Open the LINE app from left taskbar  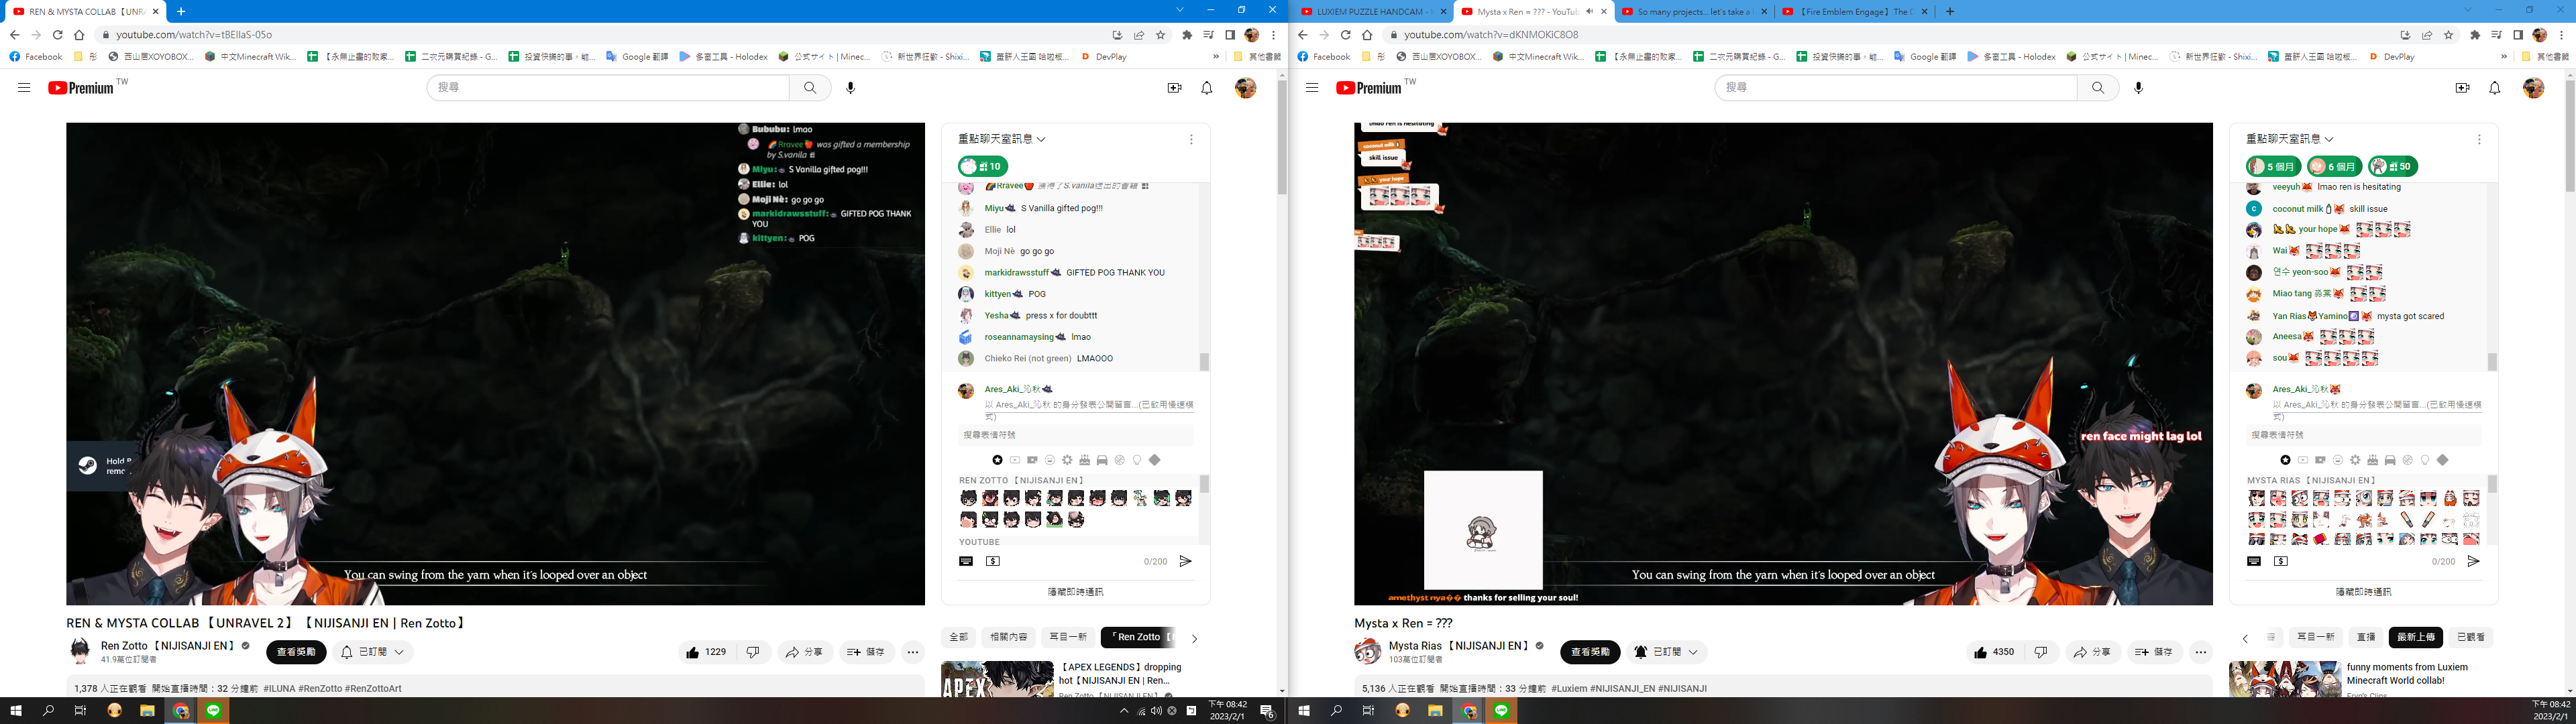[214, 711]
